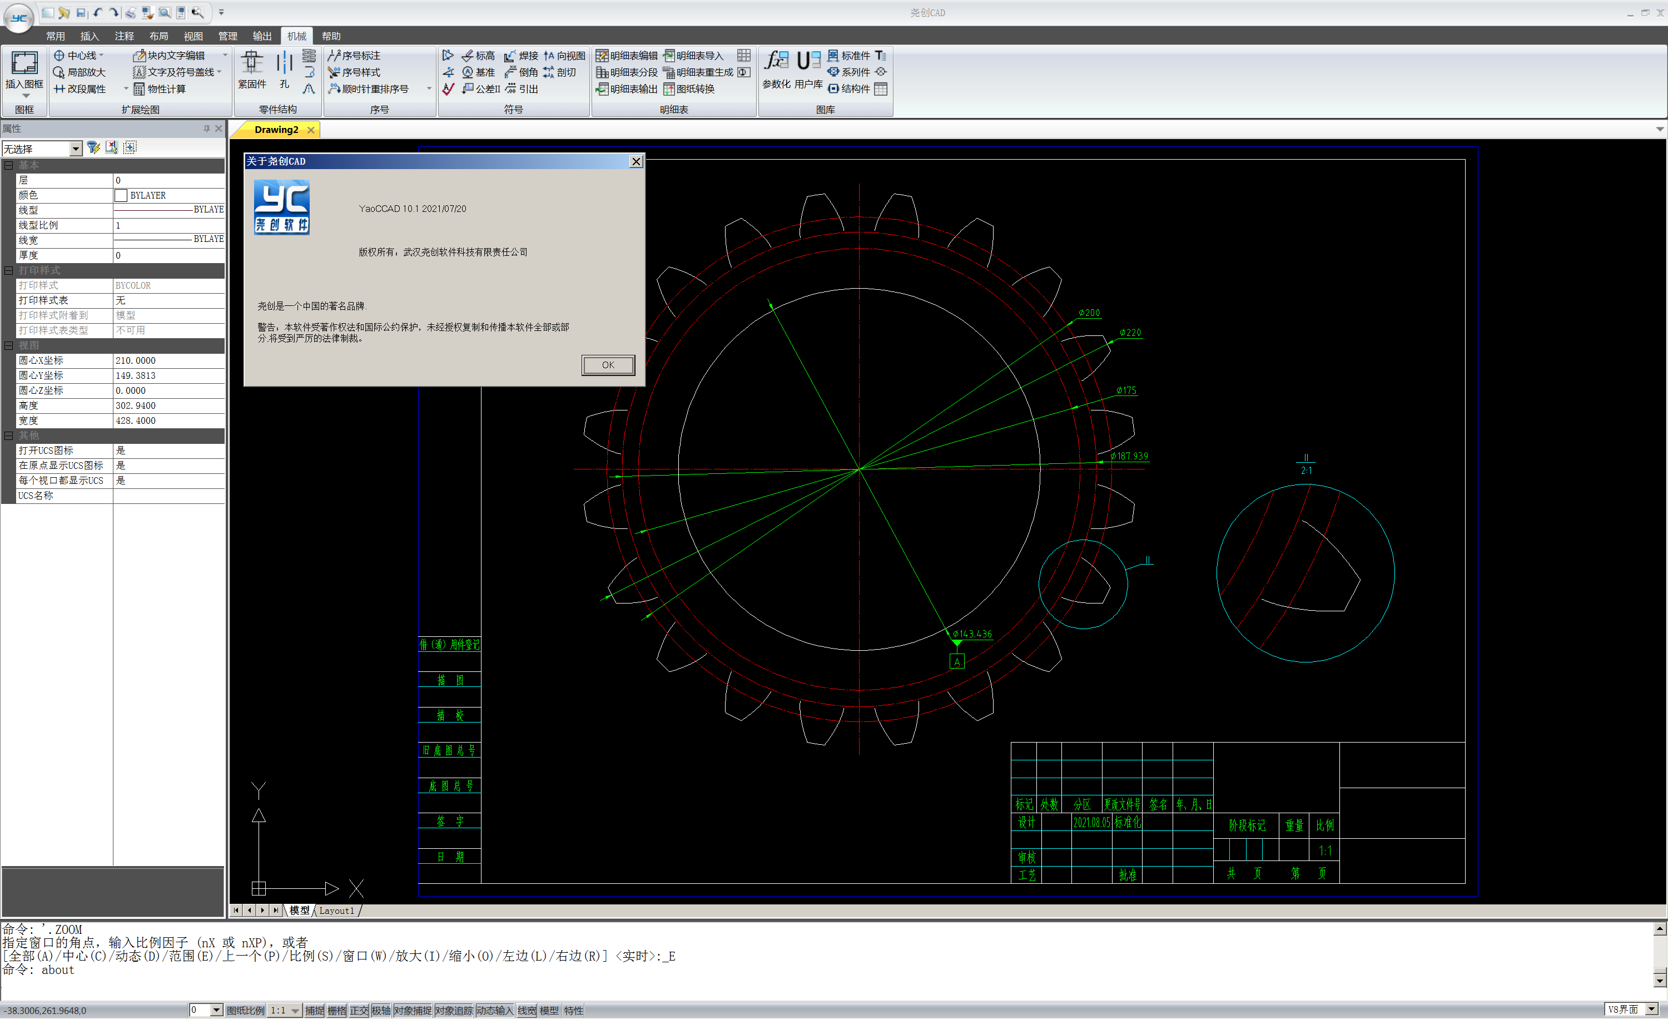This screenshot has height=1019, width=1668.
Task: Click the 插入图框 (insert frame) icon
Action: click(x=24, y=63)
